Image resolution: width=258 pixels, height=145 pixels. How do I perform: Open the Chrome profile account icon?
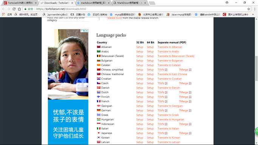pyautogui.click(x=227, y=3)
